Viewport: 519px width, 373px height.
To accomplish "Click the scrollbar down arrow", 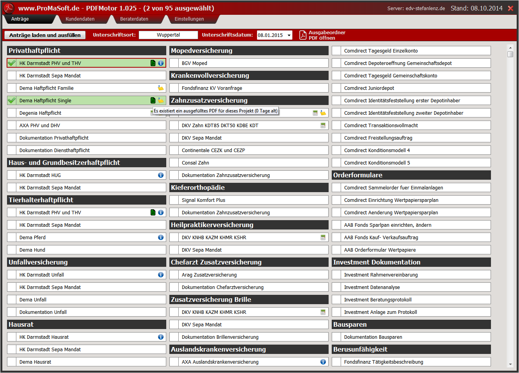I will click(x=510, y=364).
